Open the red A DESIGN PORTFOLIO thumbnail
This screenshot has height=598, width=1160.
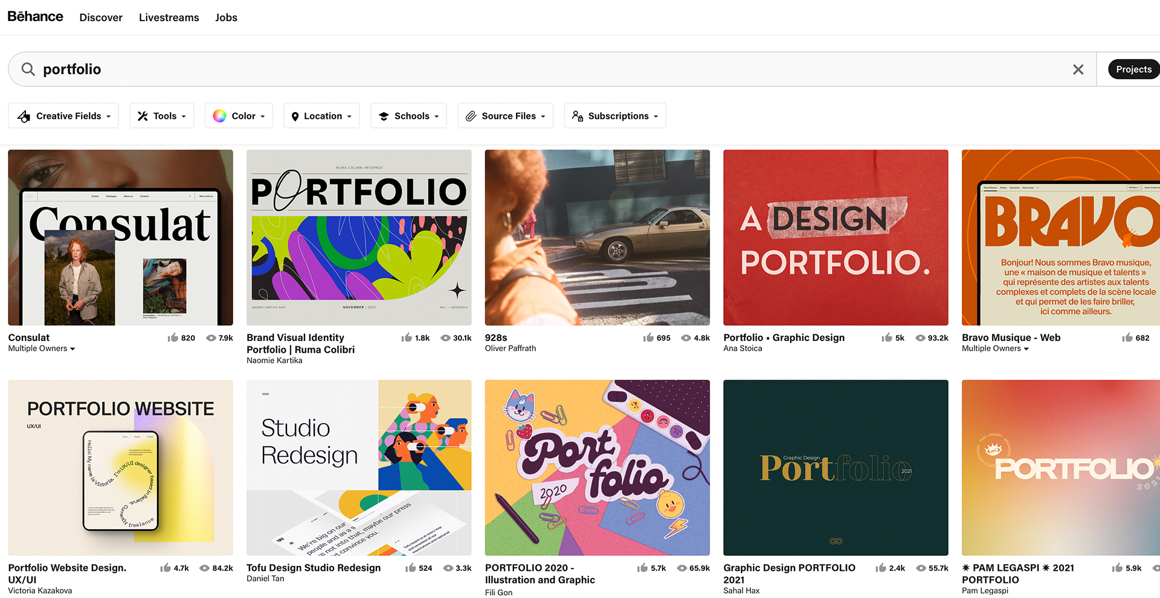[x=836, y=238]
